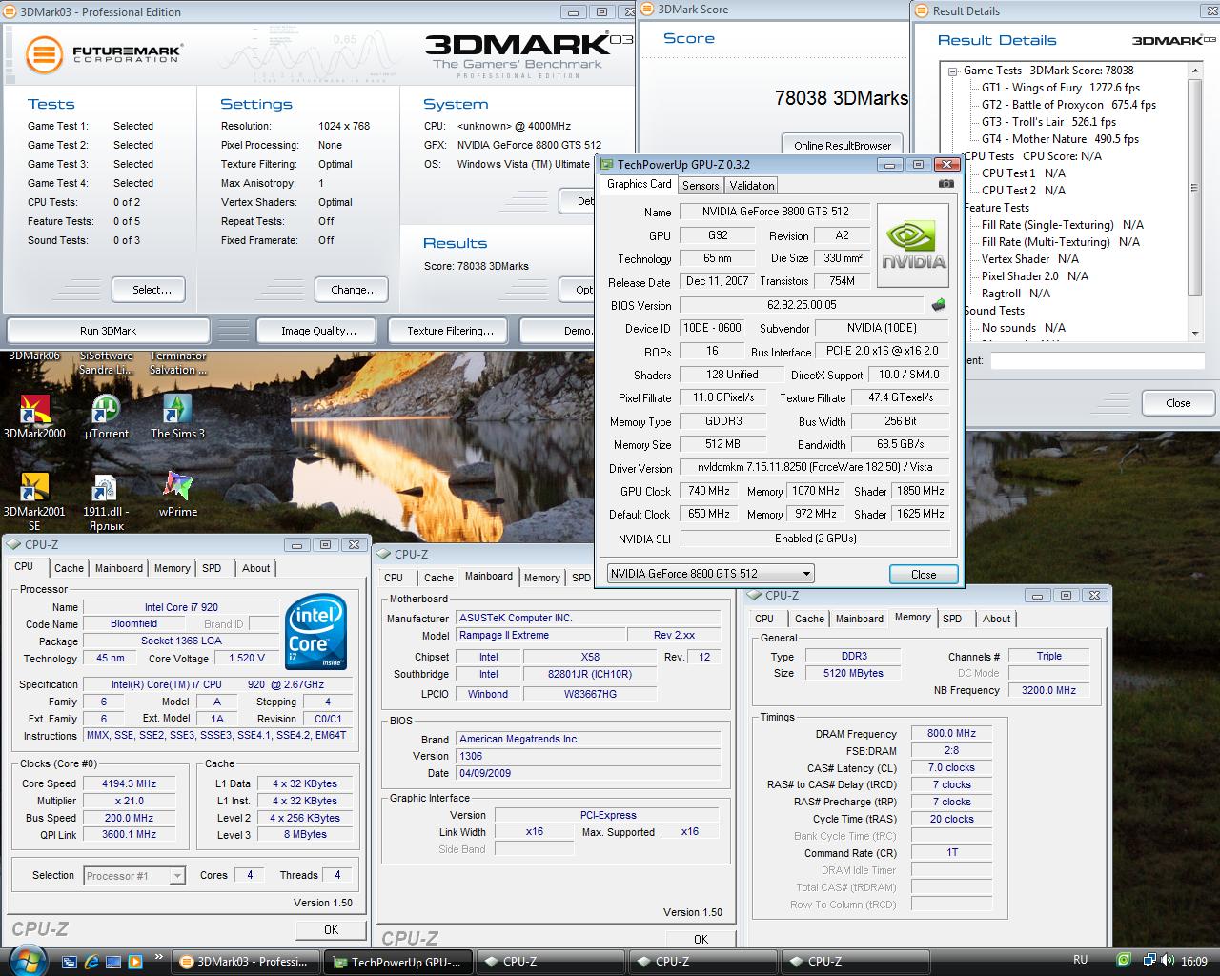Select the 'Pixel Shader 2.0' result row

coord(1035,276)
